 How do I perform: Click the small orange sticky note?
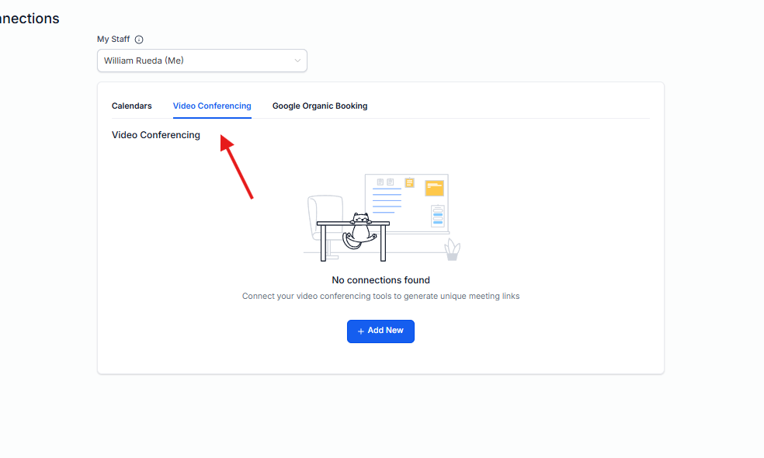tap(409, 183)
